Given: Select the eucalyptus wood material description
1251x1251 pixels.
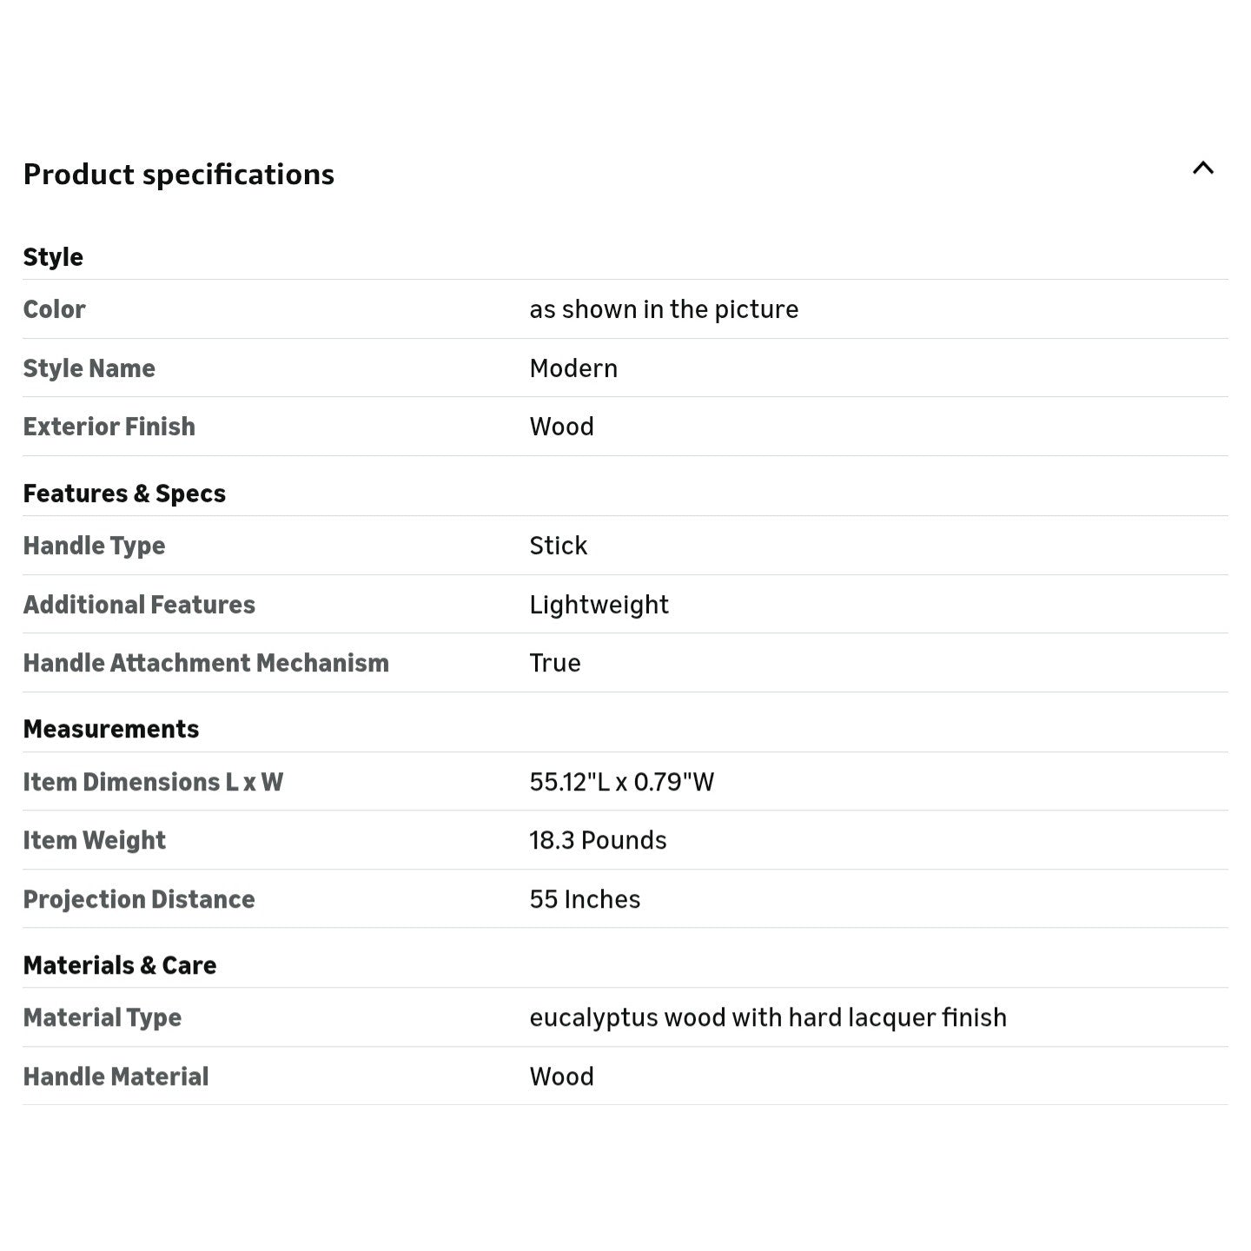Looking at the screenshot, I should click(x=768, y=1017).
